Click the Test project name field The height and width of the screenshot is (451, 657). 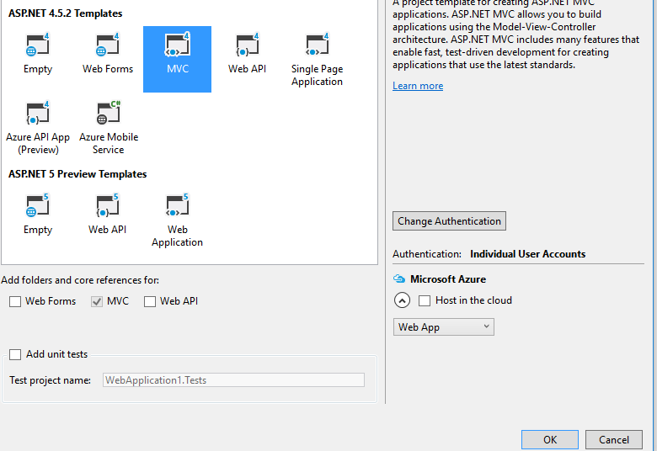[233, 380]
